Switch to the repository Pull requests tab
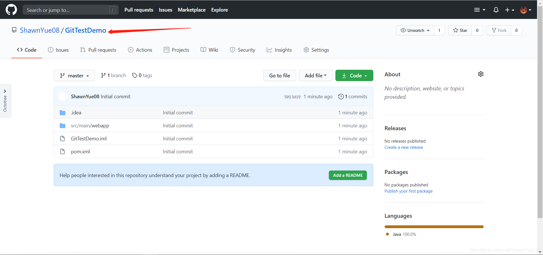The image size is (543, 255). click(x=98, y=50)
